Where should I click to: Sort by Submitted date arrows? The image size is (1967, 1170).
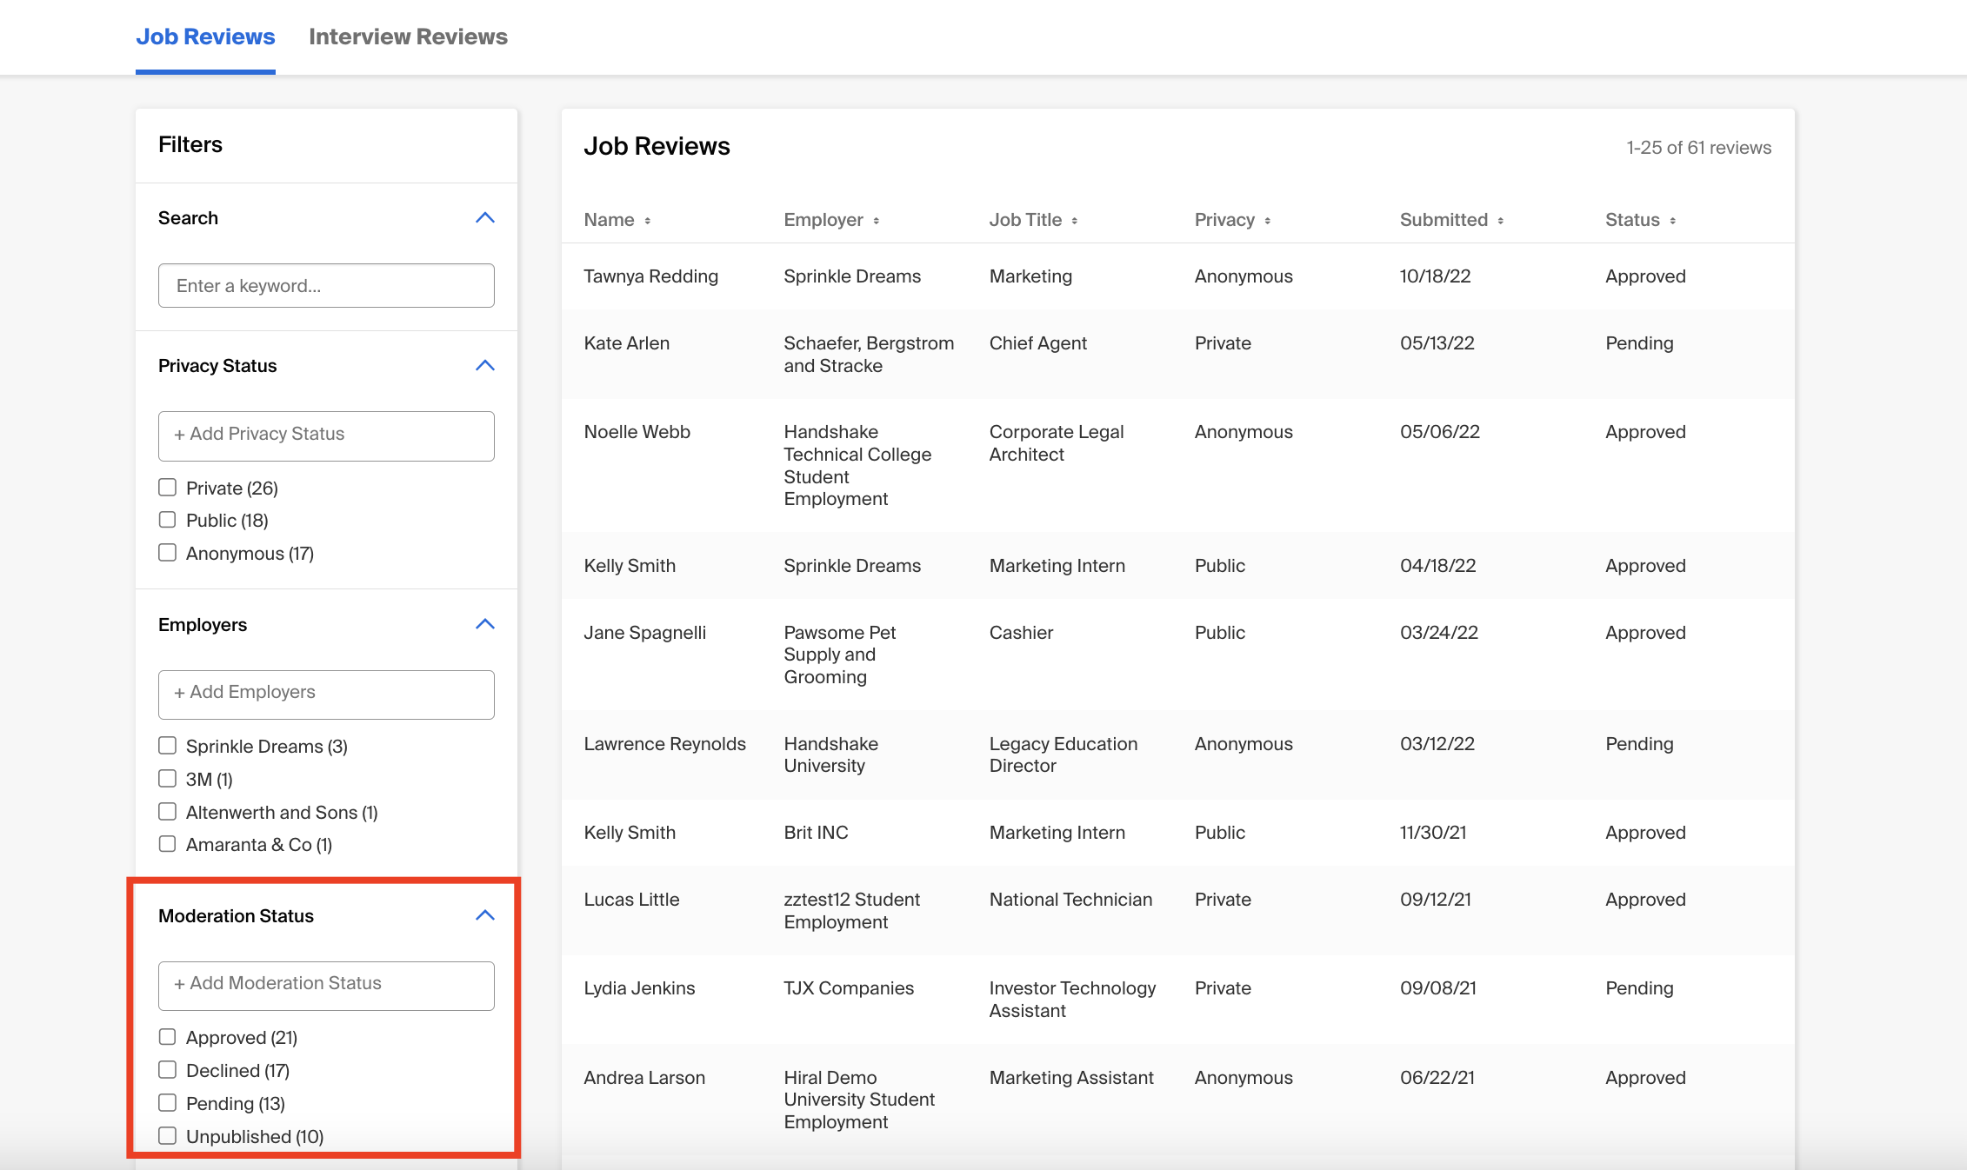pos(1500,221)
